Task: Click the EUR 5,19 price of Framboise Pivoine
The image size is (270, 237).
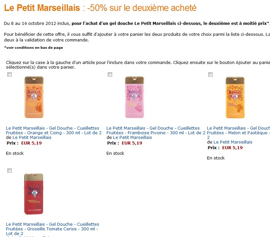Action: pos(132,143)
